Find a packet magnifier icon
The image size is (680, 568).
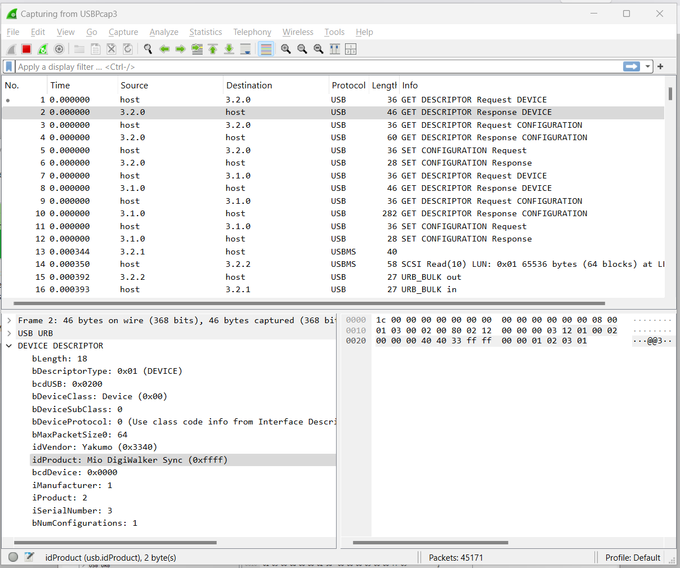148,49
